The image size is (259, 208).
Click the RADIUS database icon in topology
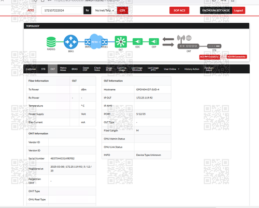pyautogui.click(x=51, y=42)
